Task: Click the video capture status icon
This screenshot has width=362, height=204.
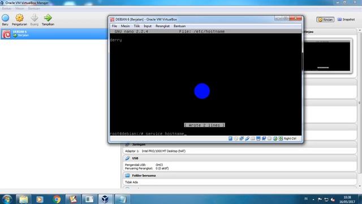Action: coord(264,138)
